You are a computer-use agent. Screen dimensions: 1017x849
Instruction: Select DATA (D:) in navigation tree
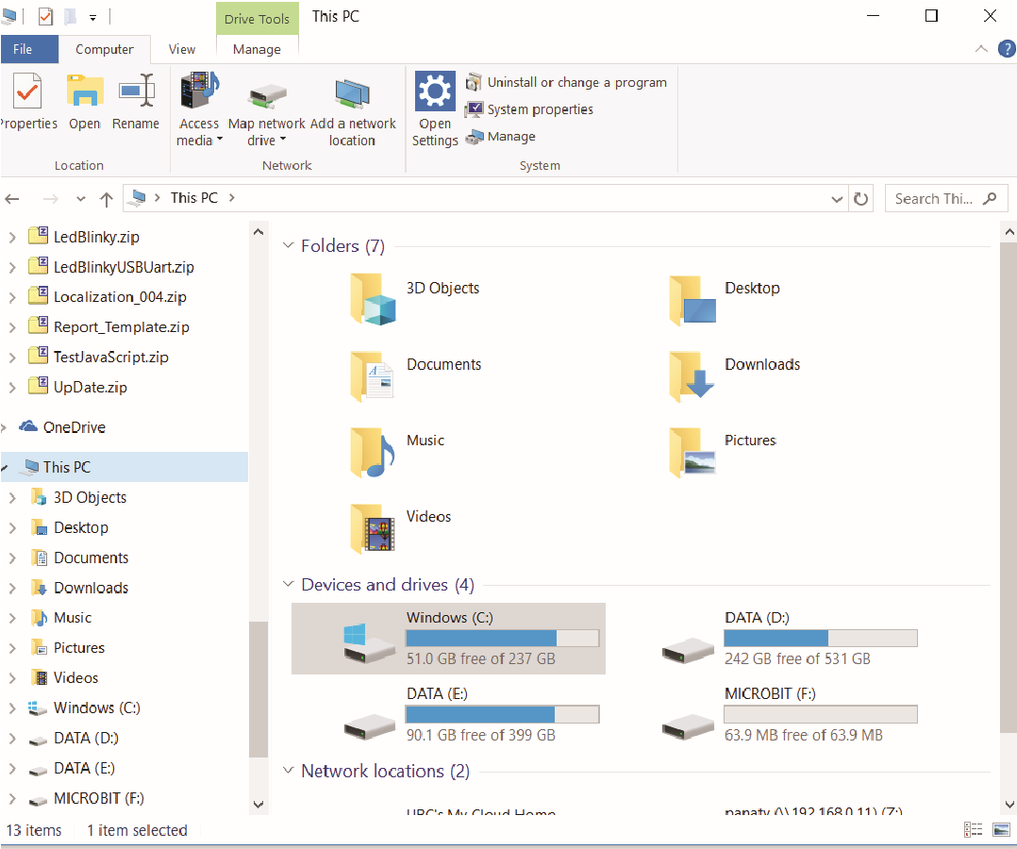click(86, 738)
